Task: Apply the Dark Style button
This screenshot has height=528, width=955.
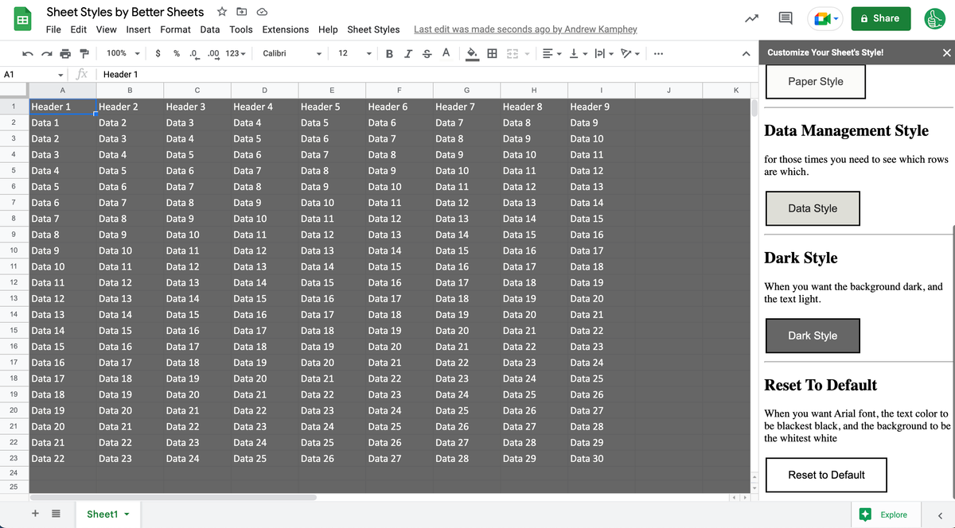Action: (x=813, y=336)
